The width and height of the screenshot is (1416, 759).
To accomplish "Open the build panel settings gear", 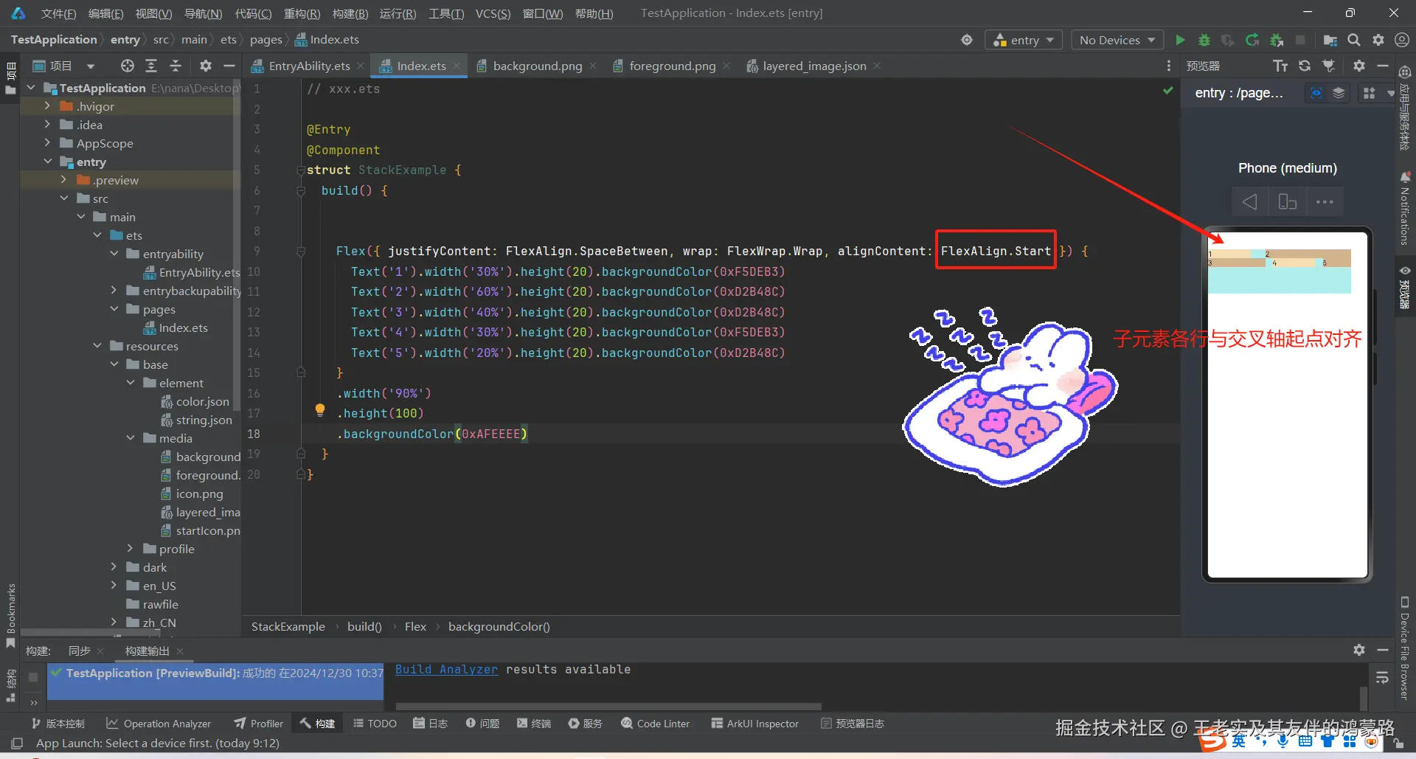I will 1359,649.
